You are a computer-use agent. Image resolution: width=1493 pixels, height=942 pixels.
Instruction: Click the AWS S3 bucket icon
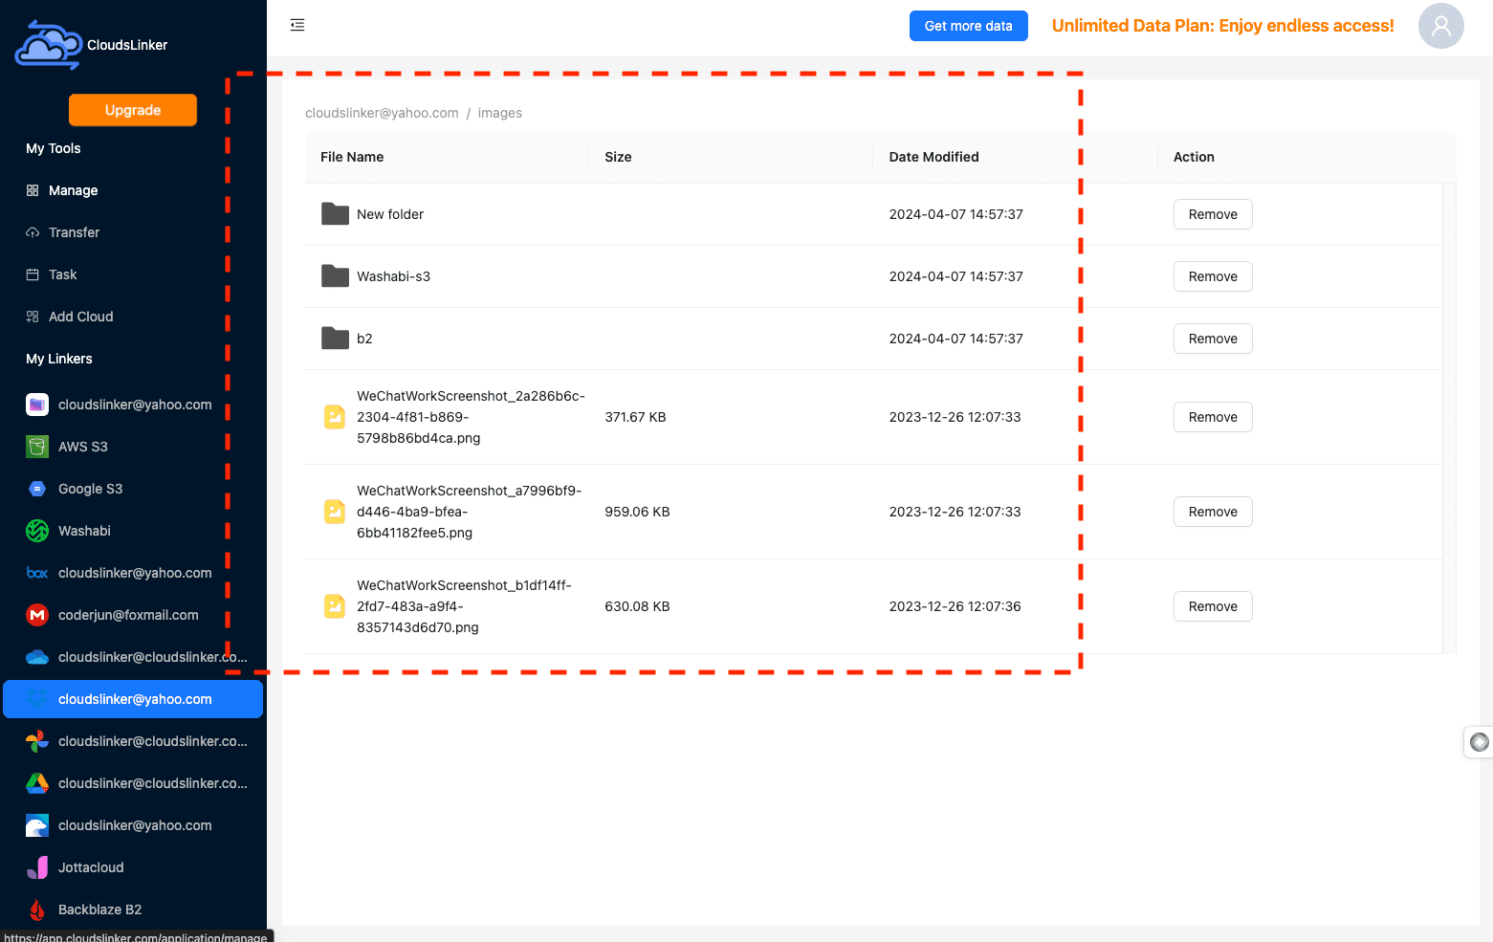click(37, 447)
